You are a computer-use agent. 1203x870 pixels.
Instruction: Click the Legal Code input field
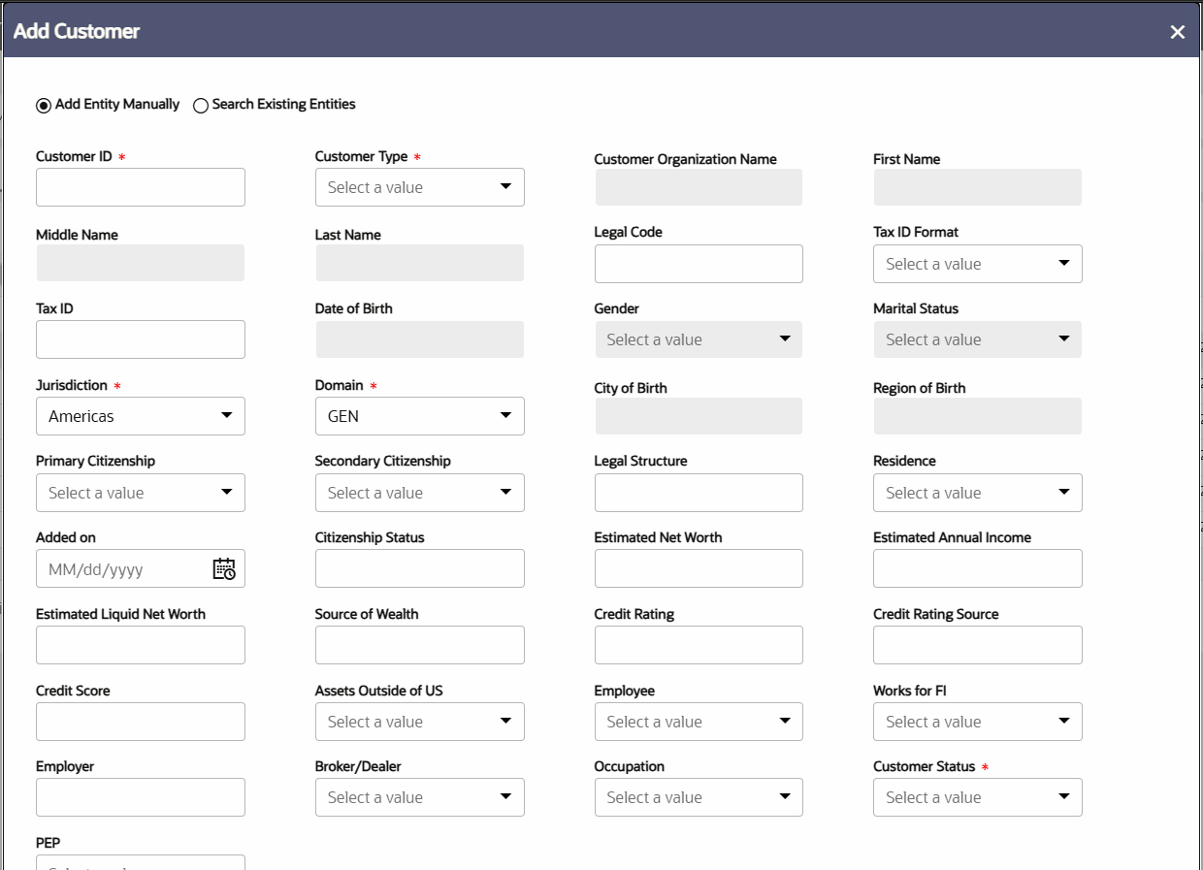699,264
